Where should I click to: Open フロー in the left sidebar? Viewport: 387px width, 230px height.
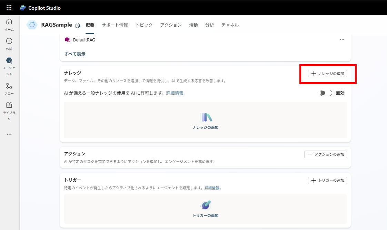[9, 89]
